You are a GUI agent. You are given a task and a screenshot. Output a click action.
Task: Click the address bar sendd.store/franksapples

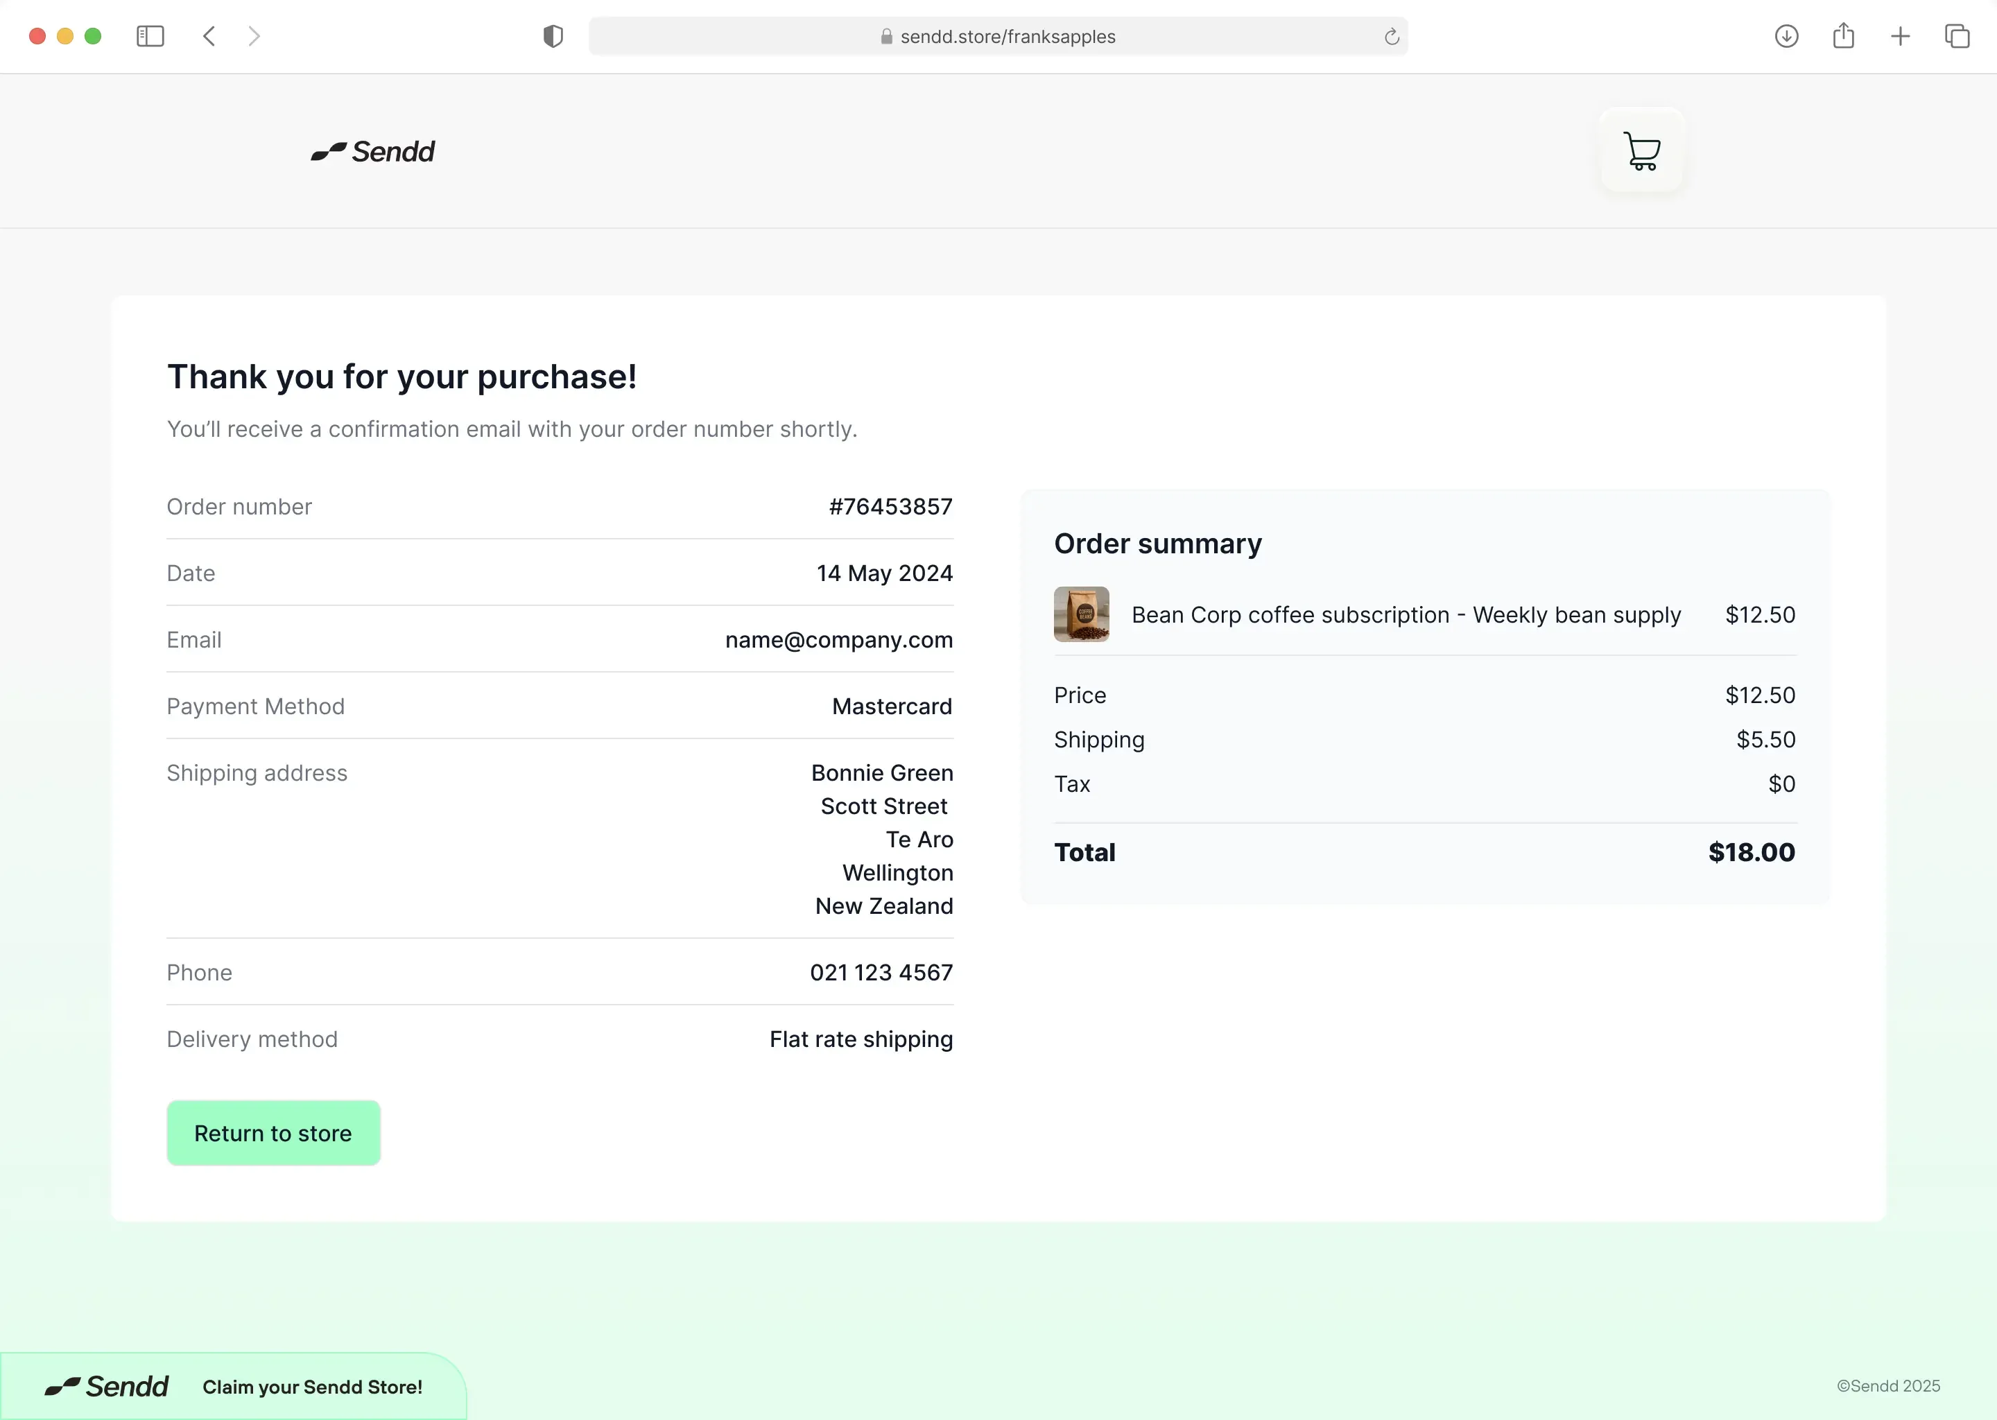pos(998,36)
